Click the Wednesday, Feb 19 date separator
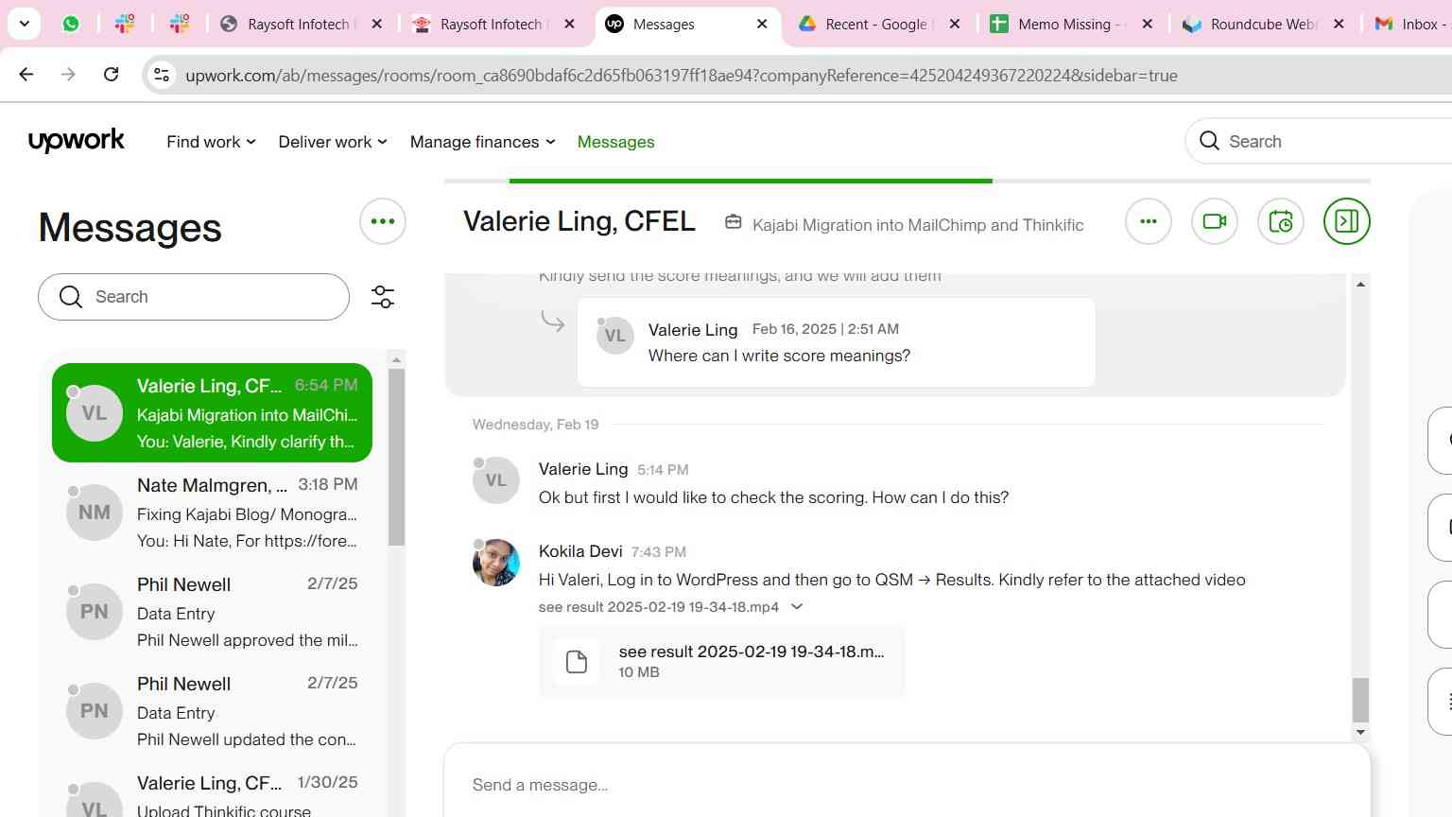This screenshot has width=1452, height=817. tap(535, 425)
